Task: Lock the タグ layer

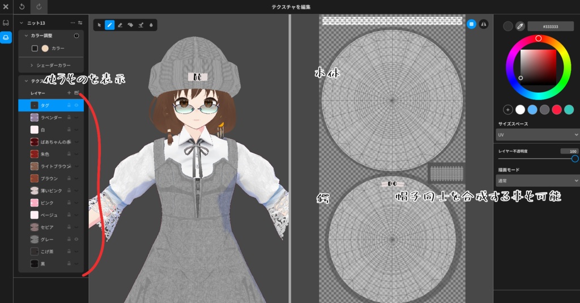Action: click(x=69, y=105)
